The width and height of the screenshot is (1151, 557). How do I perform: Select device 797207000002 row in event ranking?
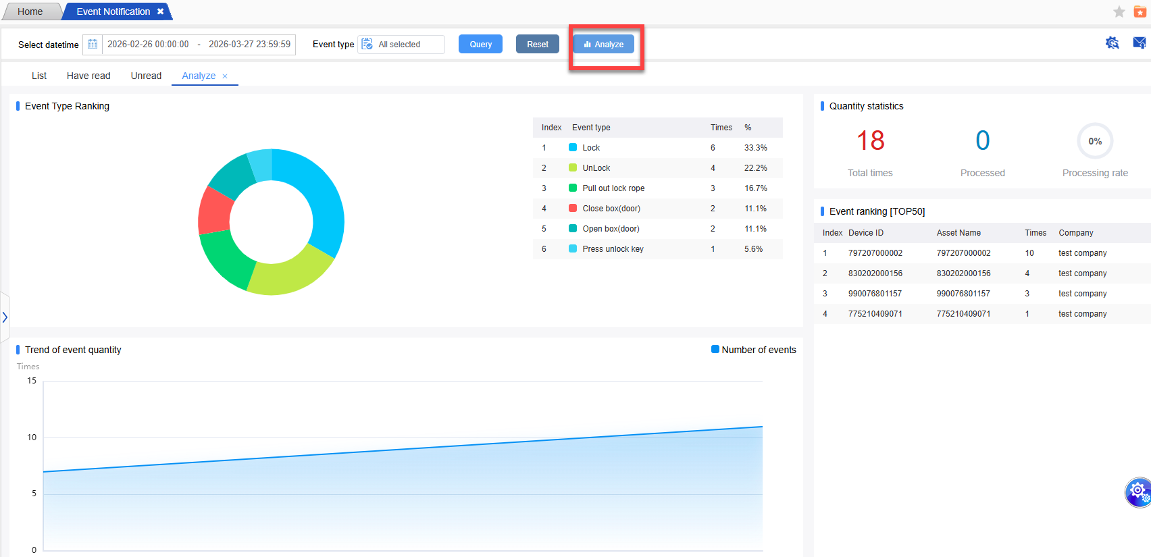pos(875,253)
